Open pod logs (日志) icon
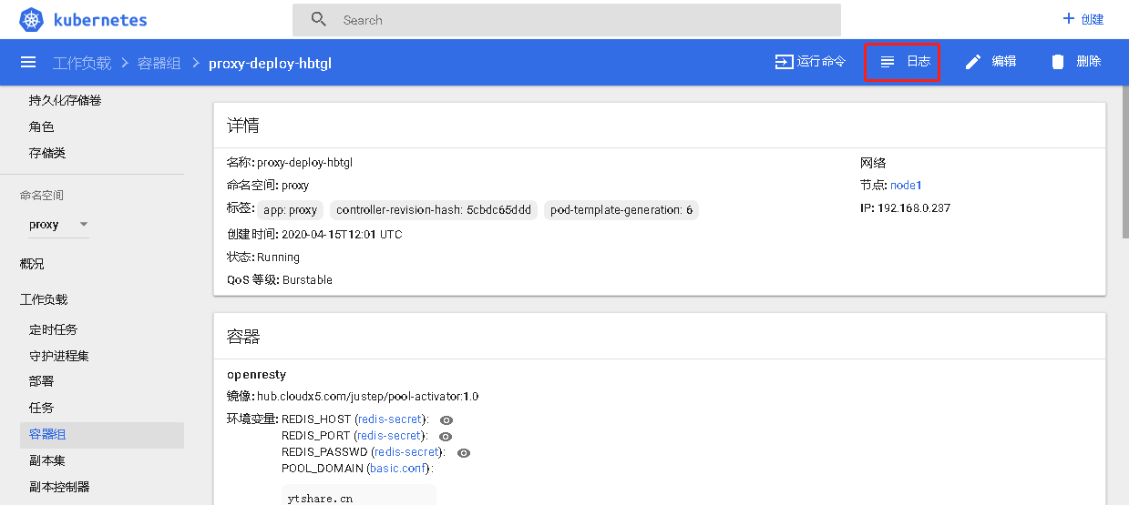Image resolution: width=1129 pixels, height=505 pixels. point(888,62)
